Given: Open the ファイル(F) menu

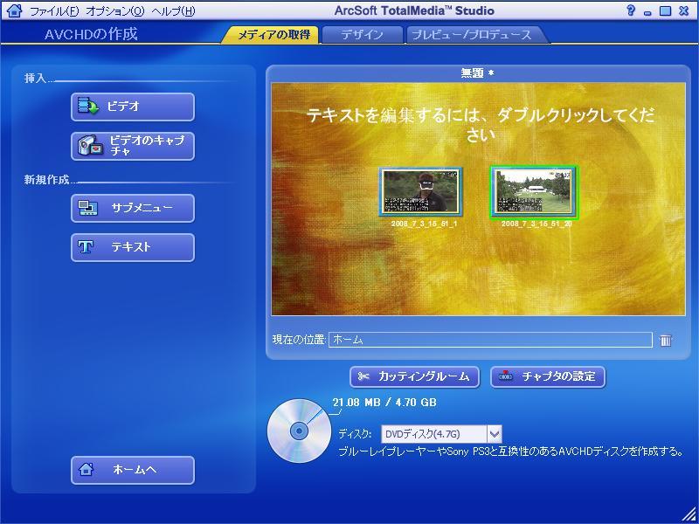Looking at the screenshot, I should coord(54,11).
